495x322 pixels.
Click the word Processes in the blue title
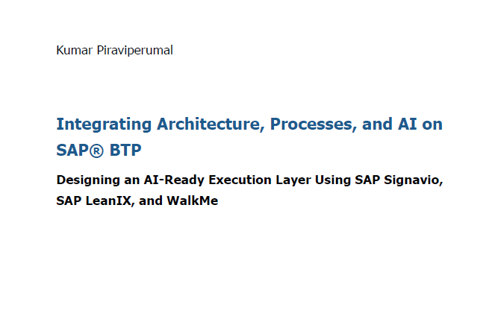pos(313,124)
